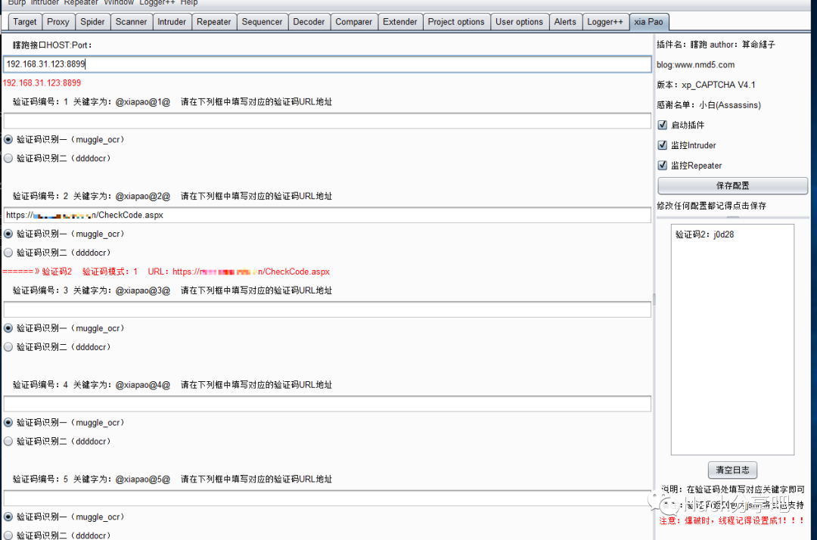
Task: Open the Help menu
Action: (x=189, y=2)
